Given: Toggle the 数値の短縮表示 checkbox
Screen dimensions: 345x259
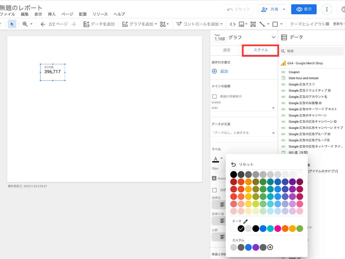Looking at the screenshot, I should point(214,97).
